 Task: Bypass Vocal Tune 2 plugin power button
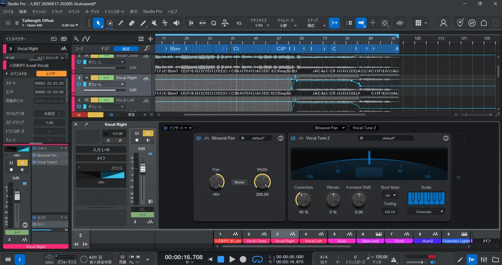coord(293,138)
